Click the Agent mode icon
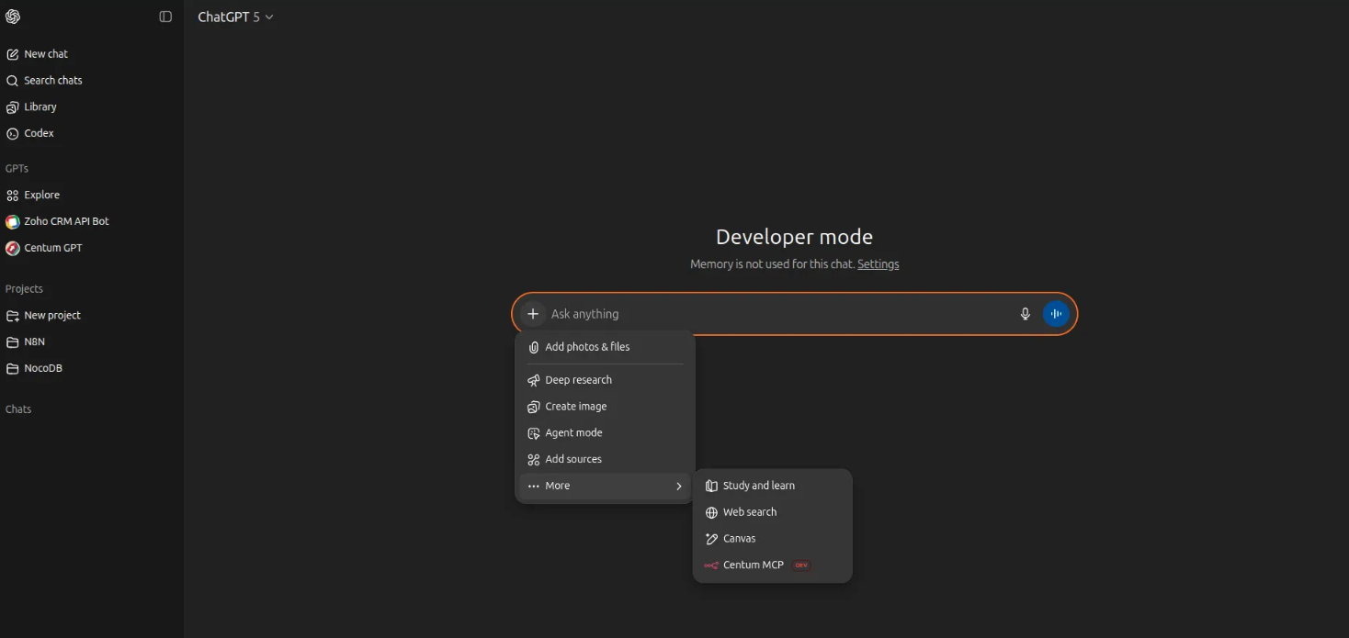The width and height of the screenshot is (1349, 638). (534, 433)
